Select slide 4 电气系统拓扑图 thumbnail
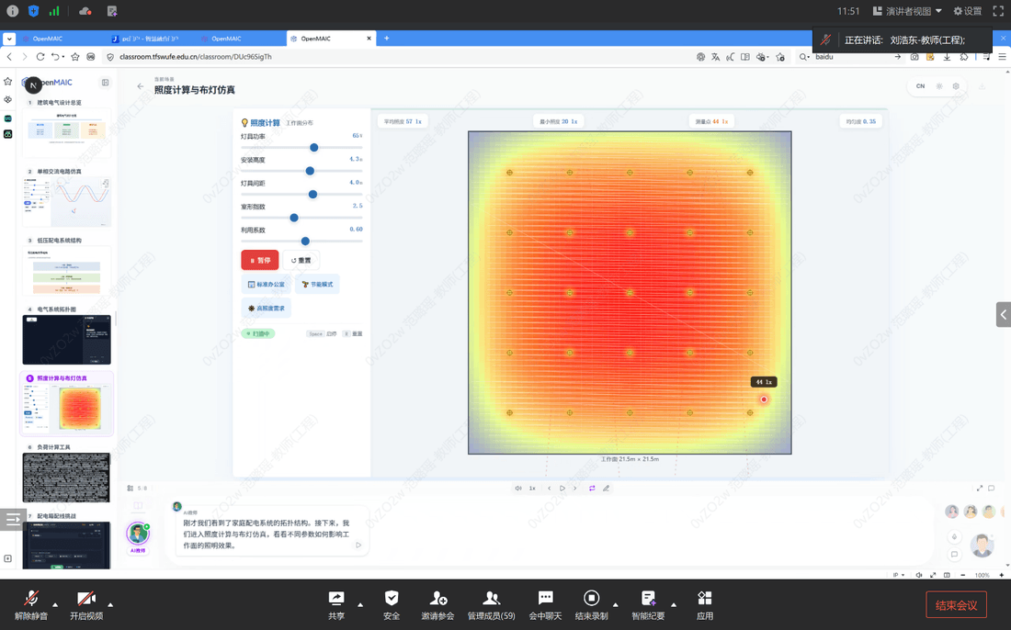This screenshot has height=630, width=1011. pos(66,340)
